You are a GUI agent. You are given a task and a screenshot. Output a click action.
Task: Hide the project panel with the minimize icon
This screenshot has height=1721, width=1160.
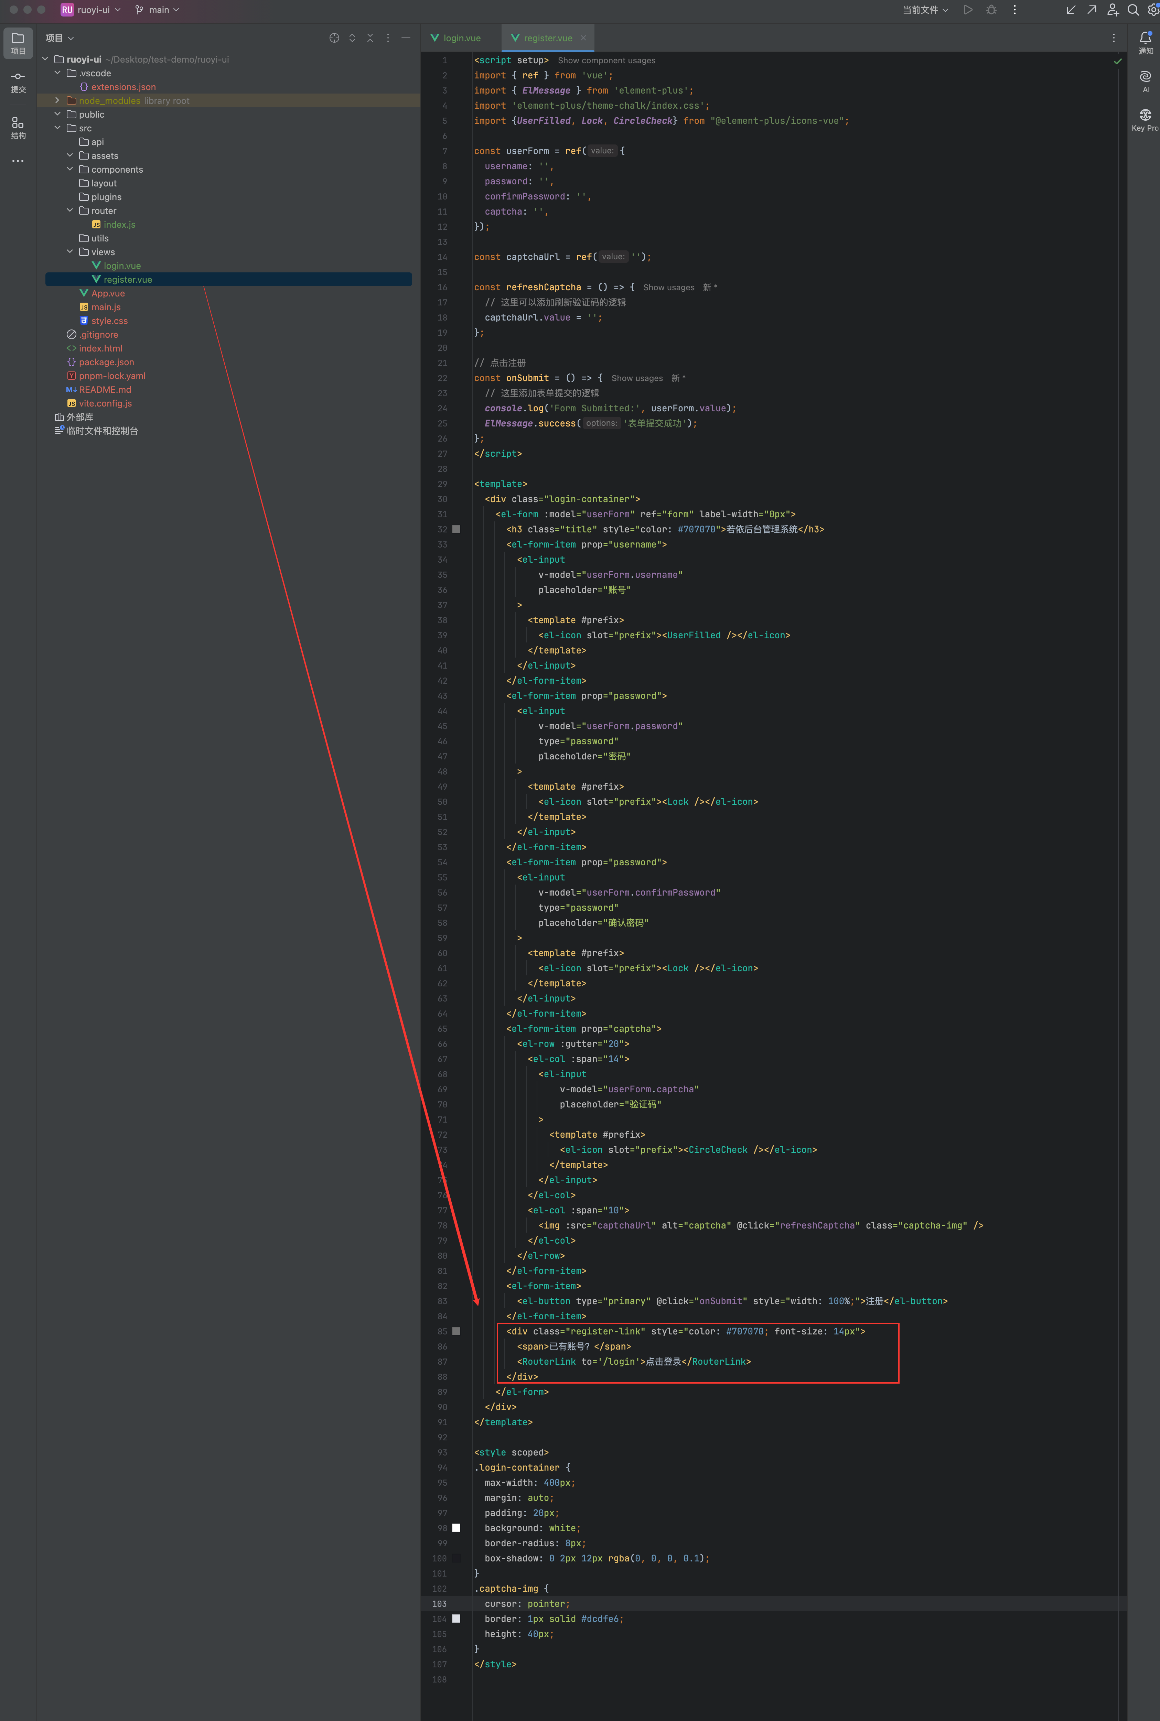tap(405, 38)
